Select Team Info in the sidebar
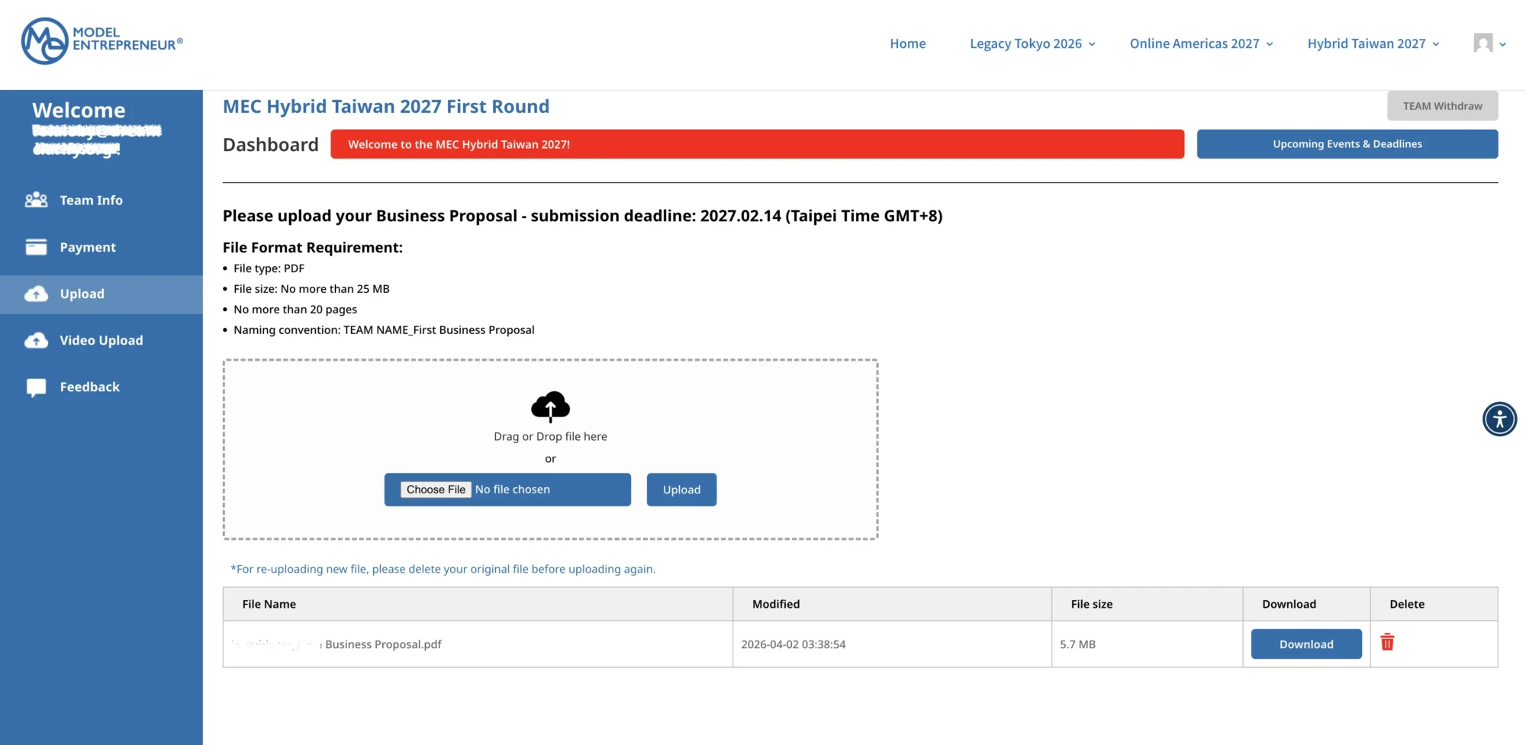This screenshot has height=745, width=1526. point(101,200)
